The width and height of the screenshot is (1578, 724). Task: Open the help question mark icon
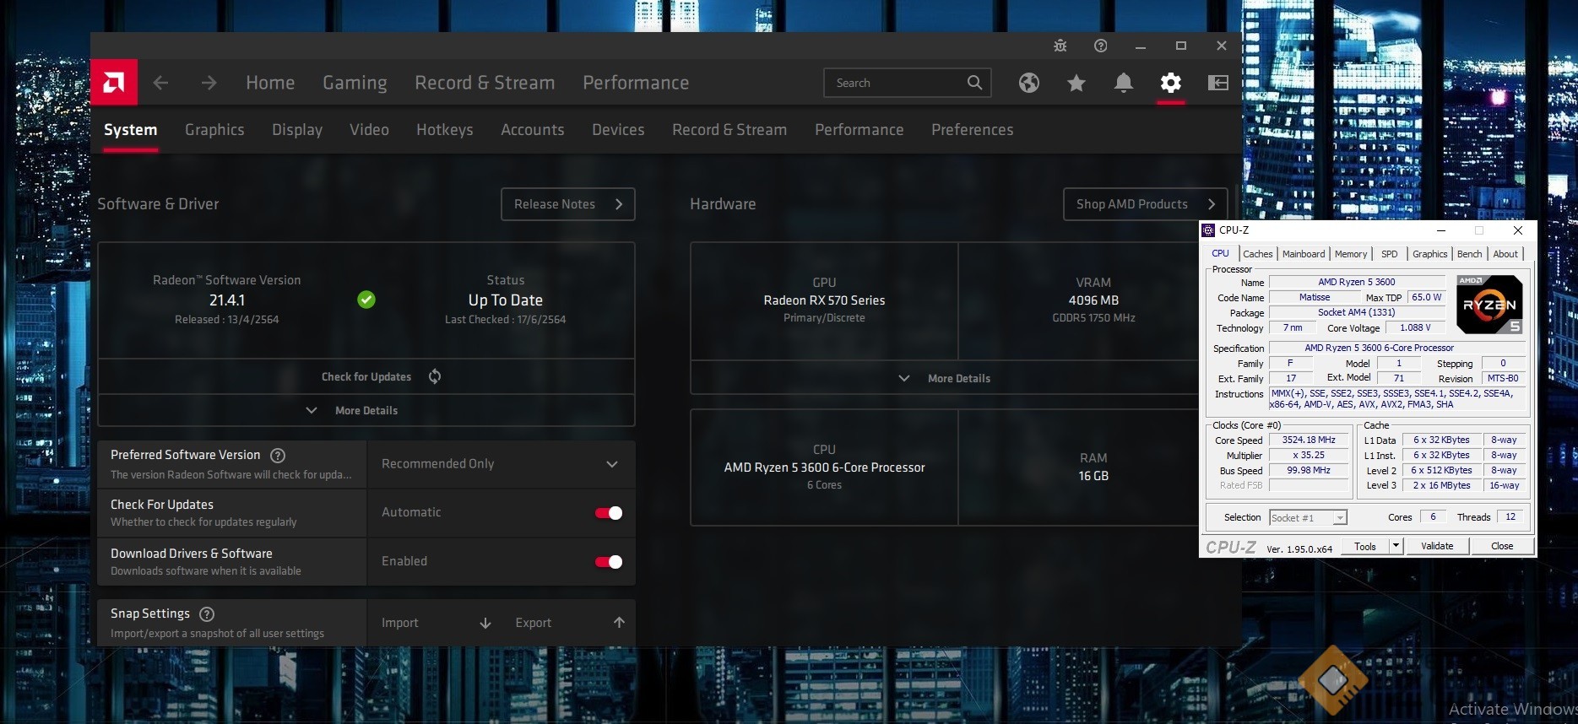click(1100, 46)
